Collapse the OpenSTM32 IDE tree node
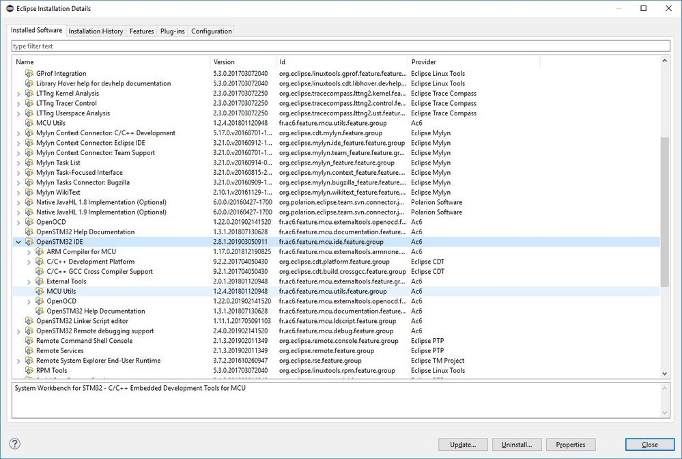Viewport: 682px width, 459px height. click(x=18, y=242)
